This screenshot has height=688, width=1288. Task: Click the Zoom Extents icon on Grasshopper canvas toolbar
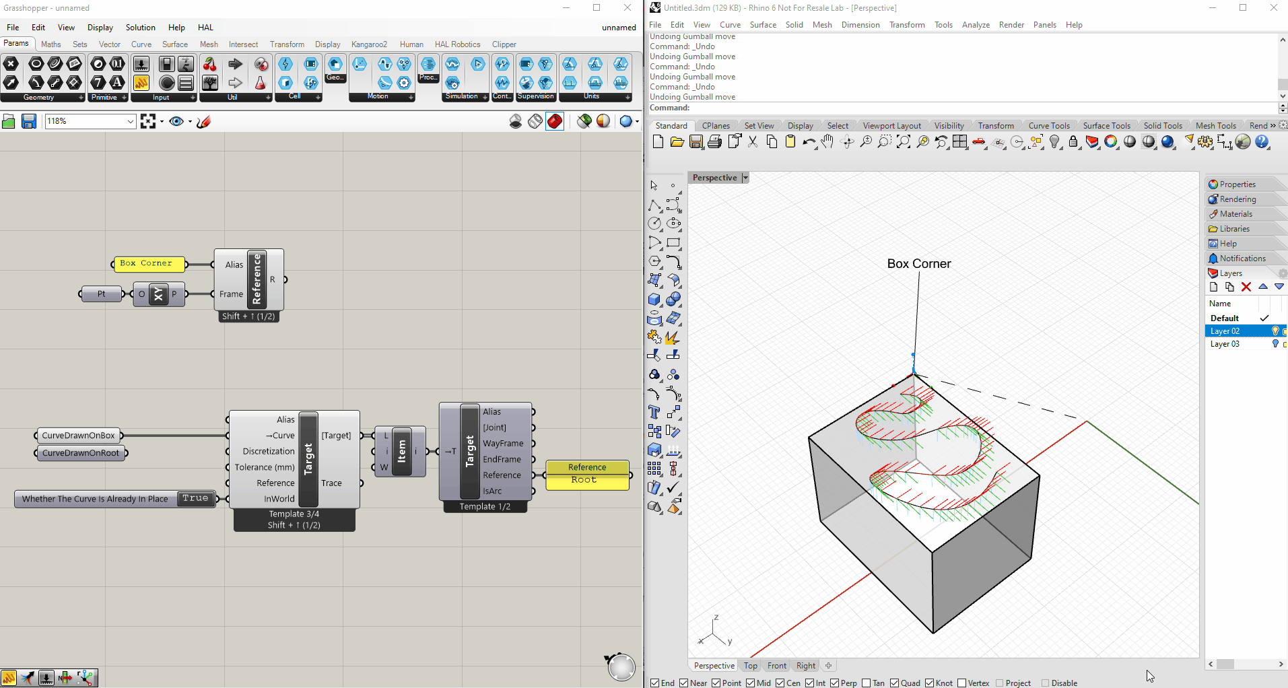pos(148,122)
